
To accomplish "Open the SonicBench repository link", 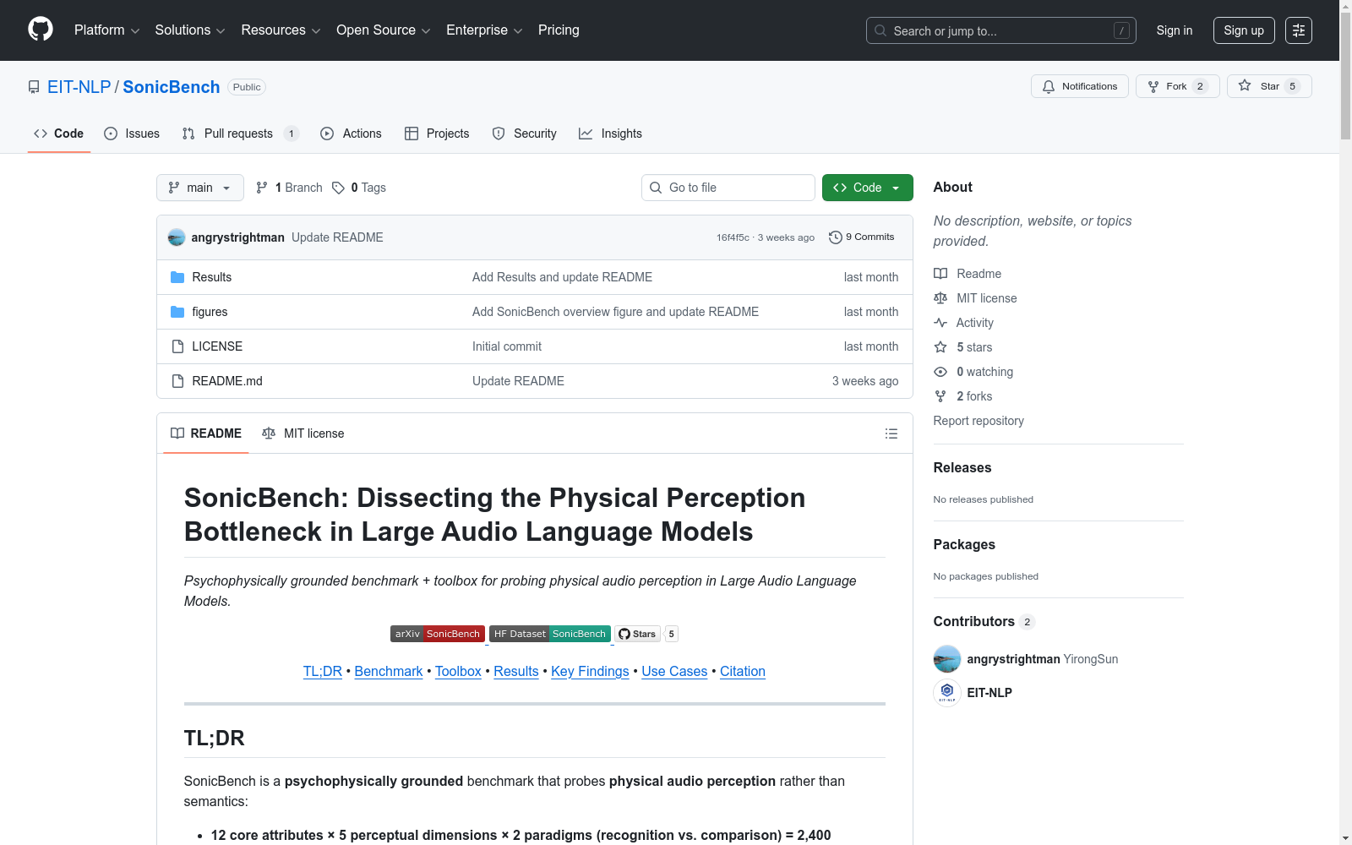I will pyautogui.click(x=172, y=87).
